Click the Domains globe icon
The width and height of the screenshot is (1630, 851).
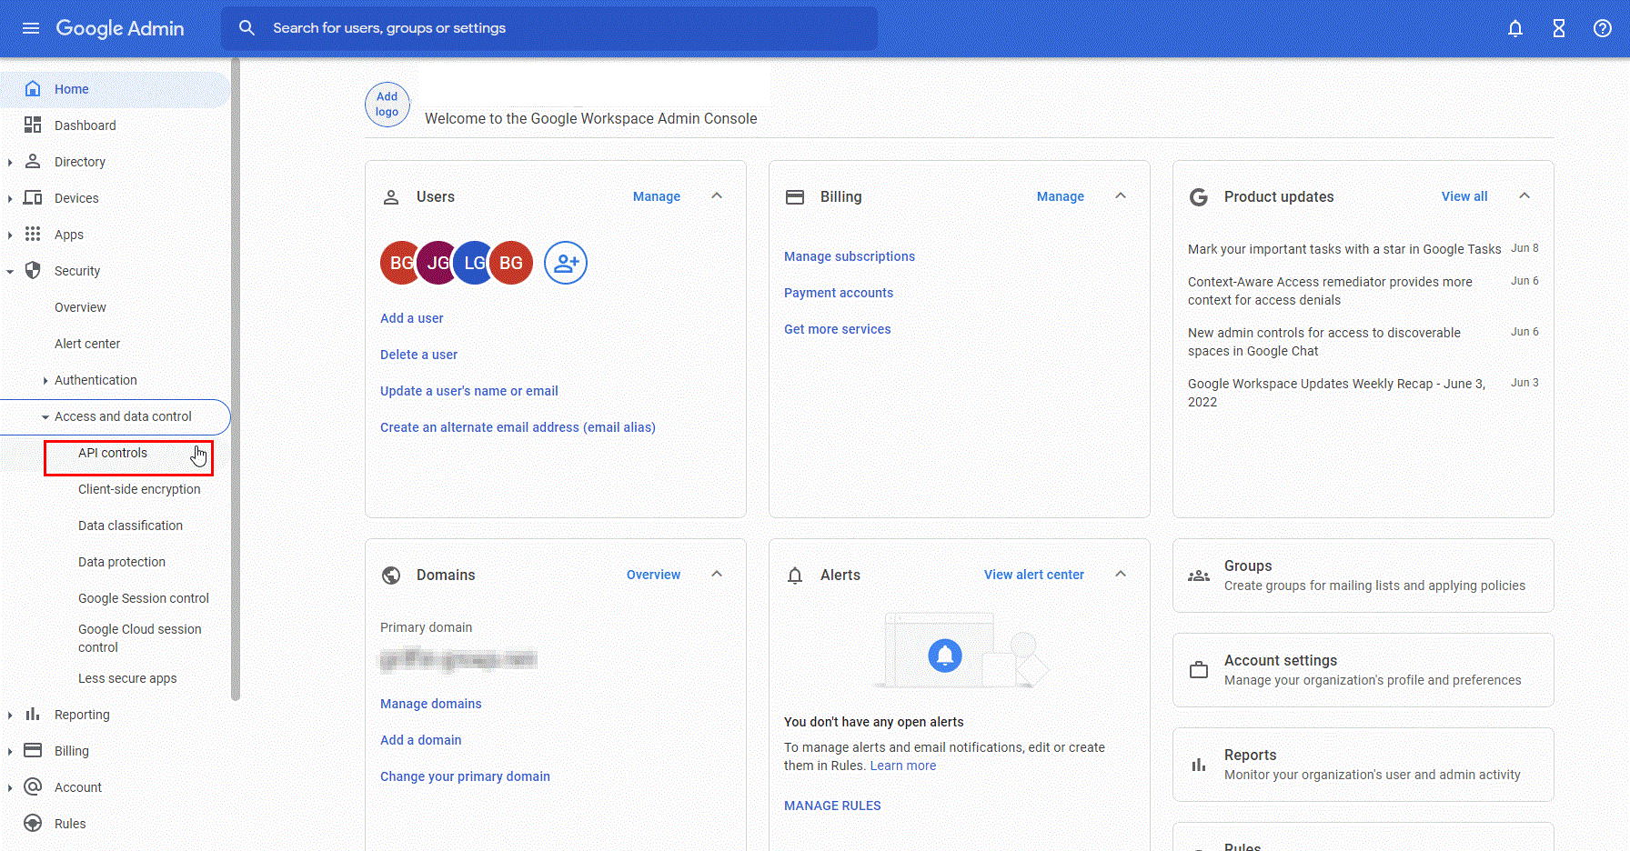pyautogui.click(x=392, y=575)
